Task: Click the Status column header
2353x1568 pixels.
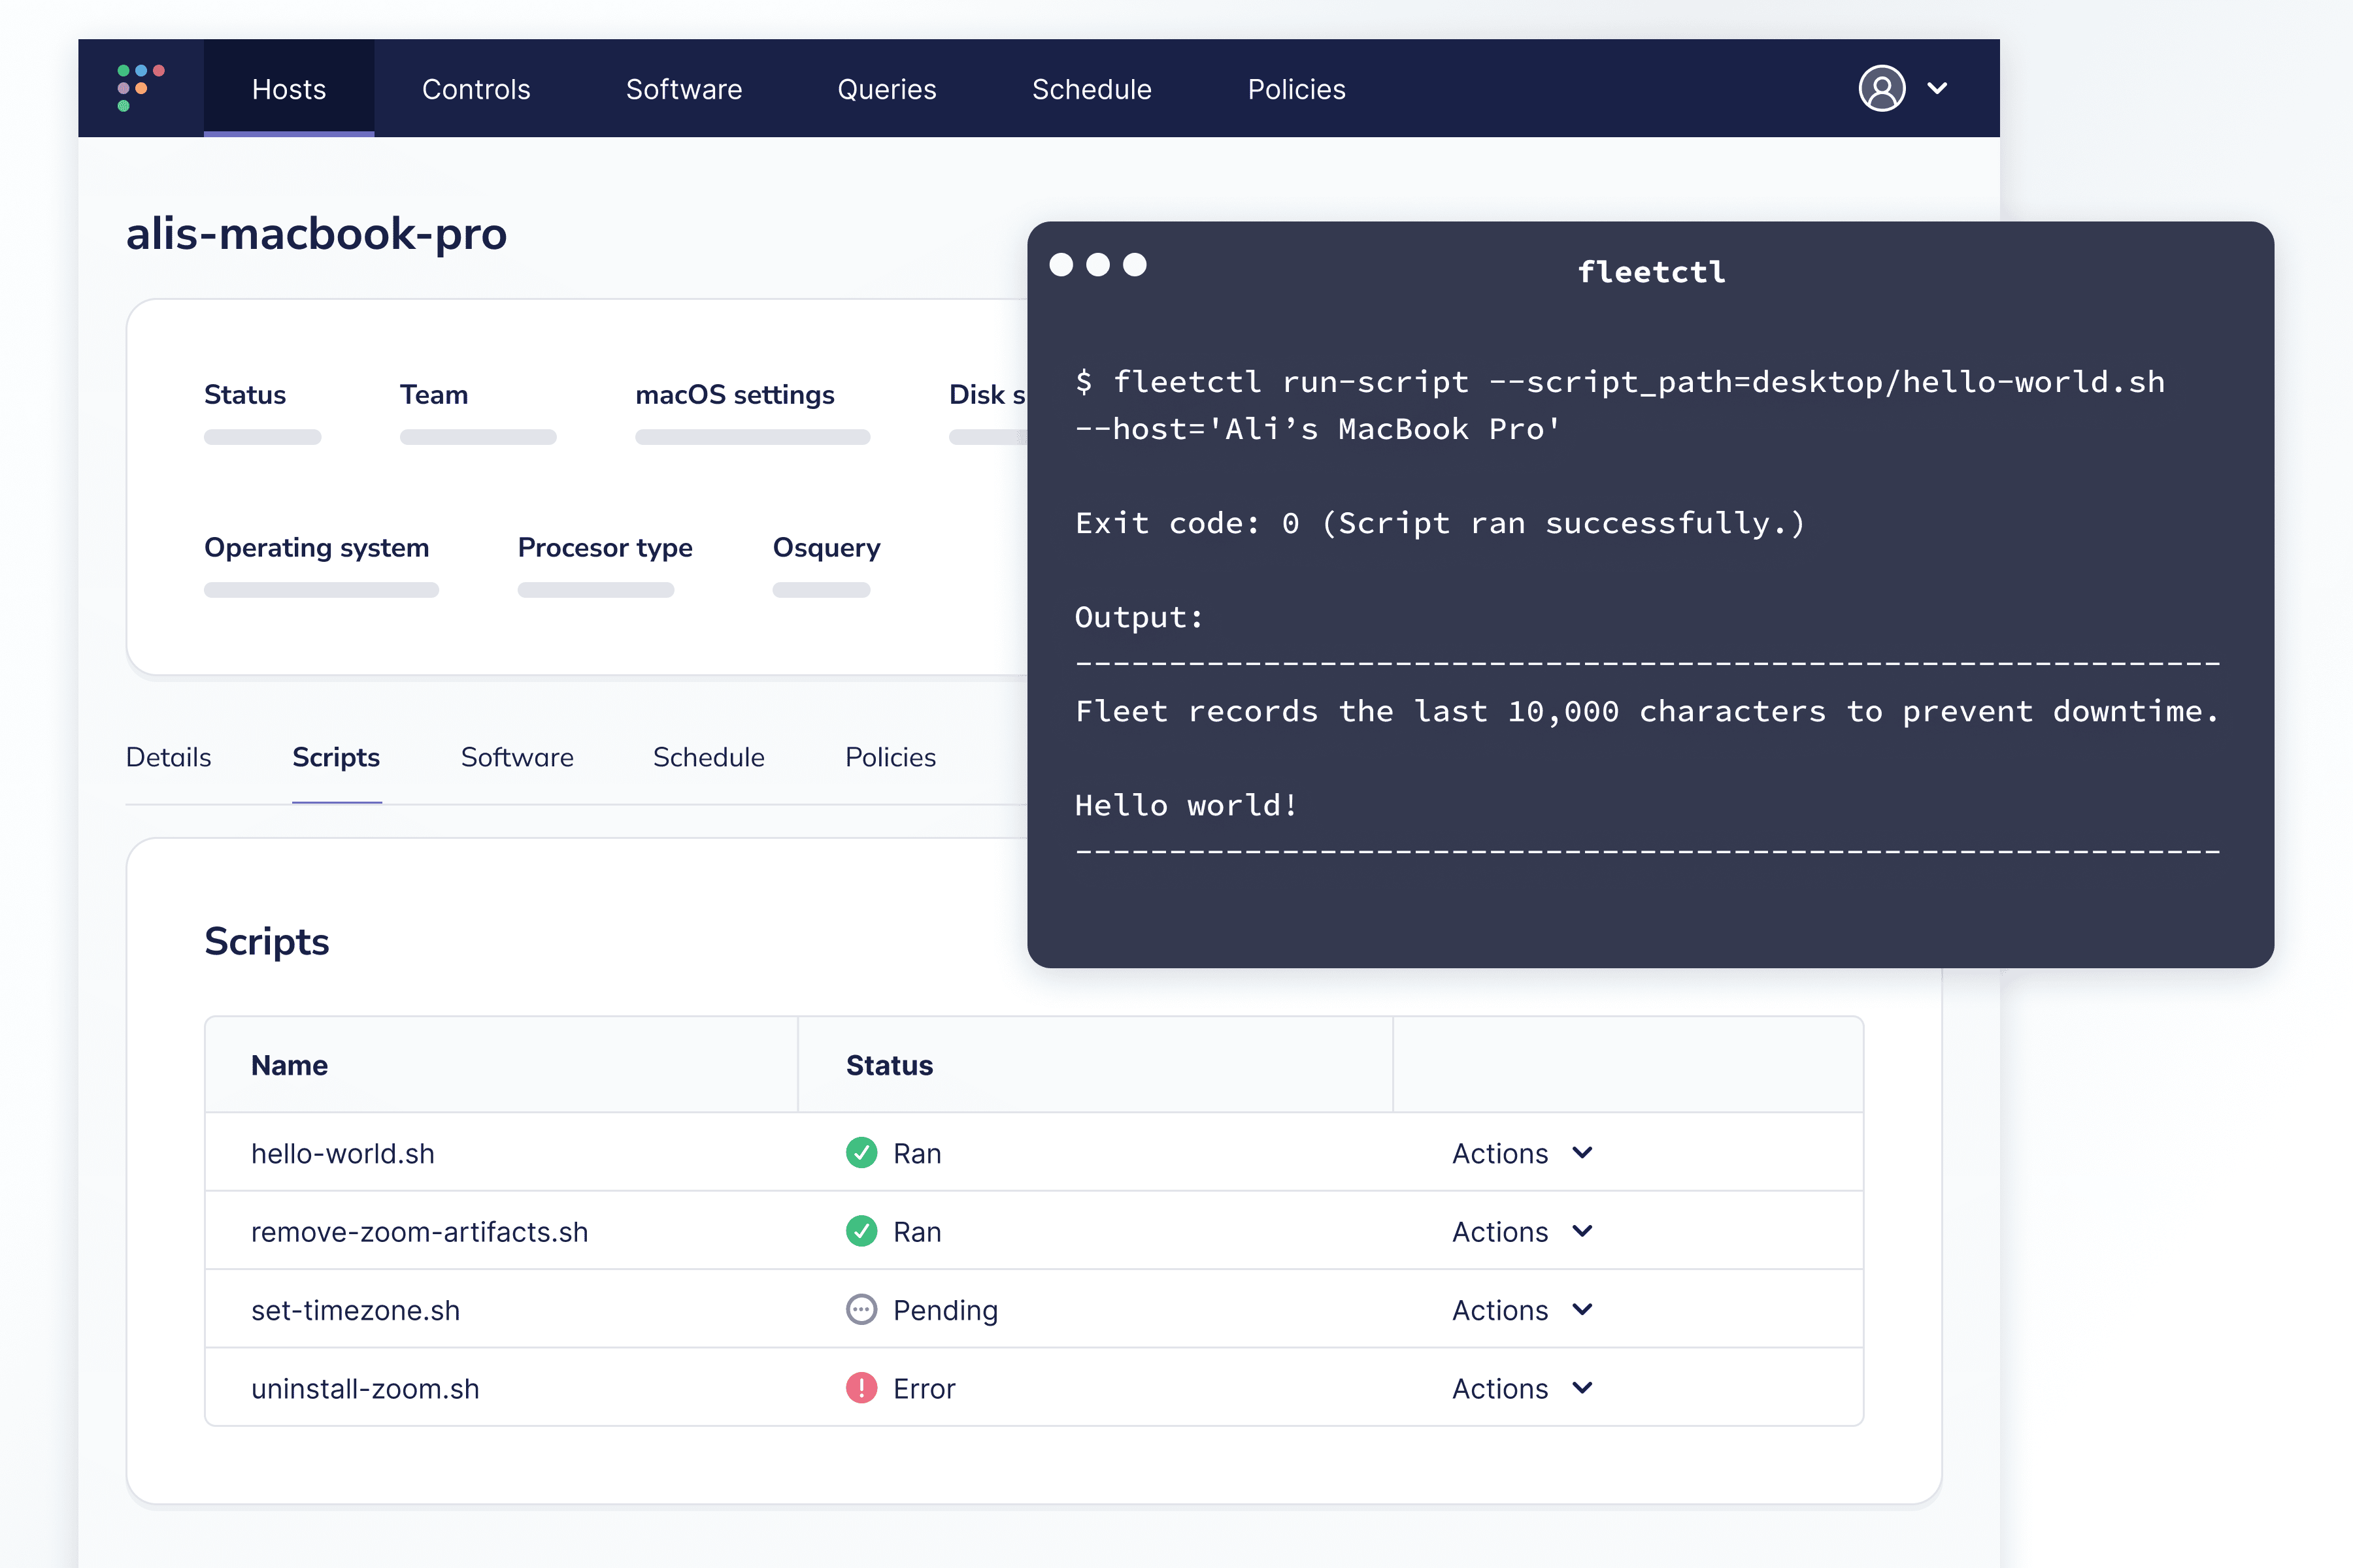Action: [890, 1065]
